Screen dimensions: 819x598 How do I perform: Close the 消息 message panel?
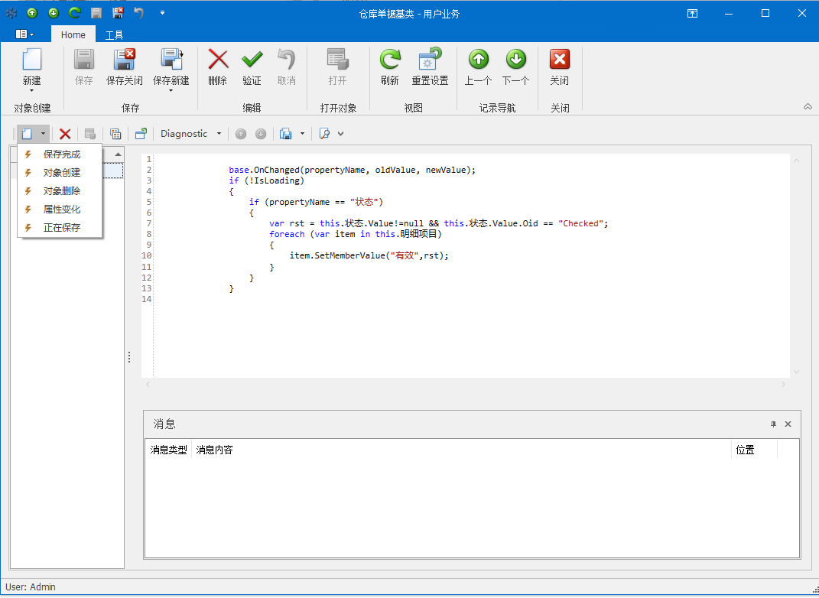(x=788, y=424)
